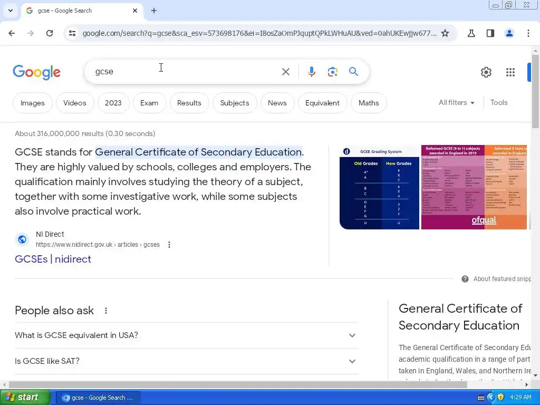540x405 pixels.
Task: Open search Tools
Action: tap(499, 103)
